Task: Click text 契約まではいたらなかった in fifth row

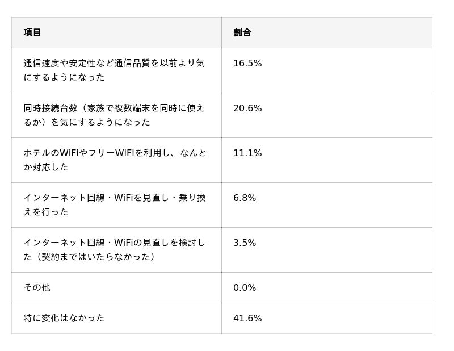Action: tap(95, 257)
